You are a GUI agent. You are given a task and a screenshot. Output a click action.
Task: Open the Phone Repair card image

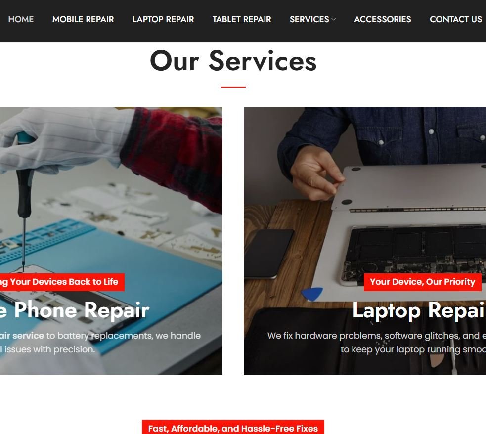(111, 240)
